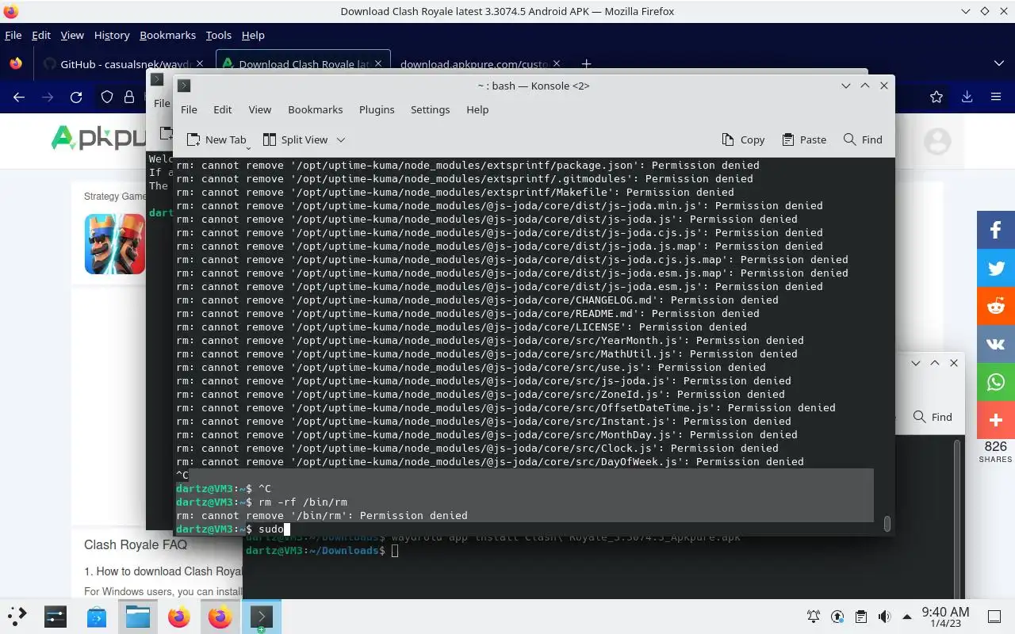Viewport: 1015px width, 634px height.
Task: Share page on VK
Action: pos(996,344)
